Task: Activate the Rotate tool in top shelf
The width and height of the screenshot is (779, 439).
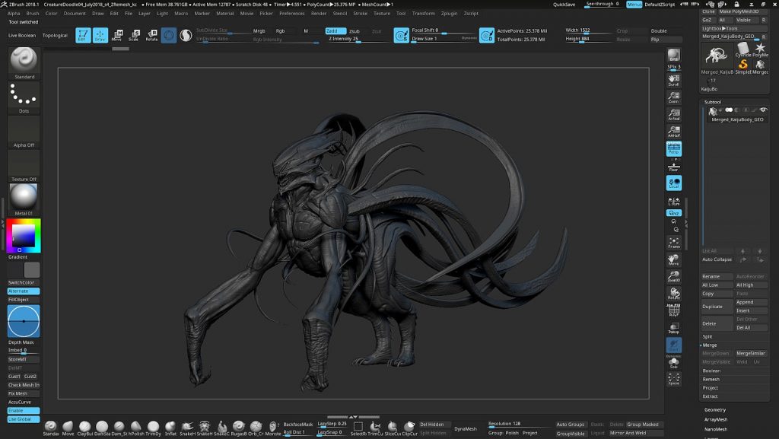Action: (x=151, y=35)
